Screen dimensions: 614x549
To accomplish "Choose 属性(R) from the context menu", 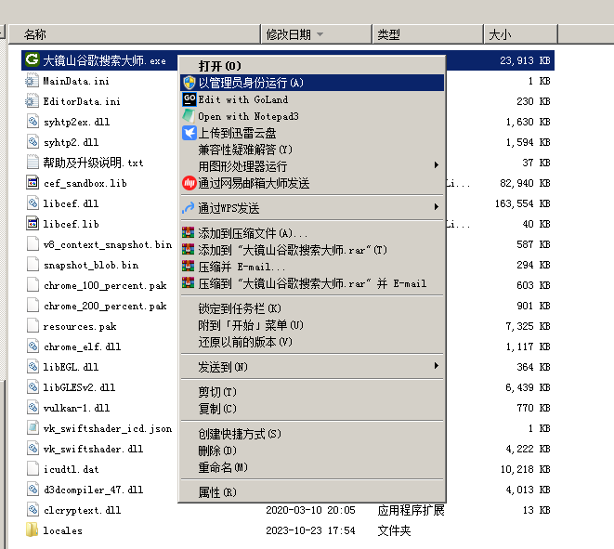I will tap(217, 491).
